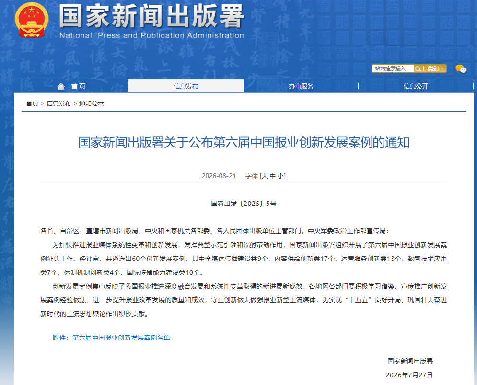477x385 pixels.
Task: Click the 站内搜索输入 search field
Action: click(393, 68)
